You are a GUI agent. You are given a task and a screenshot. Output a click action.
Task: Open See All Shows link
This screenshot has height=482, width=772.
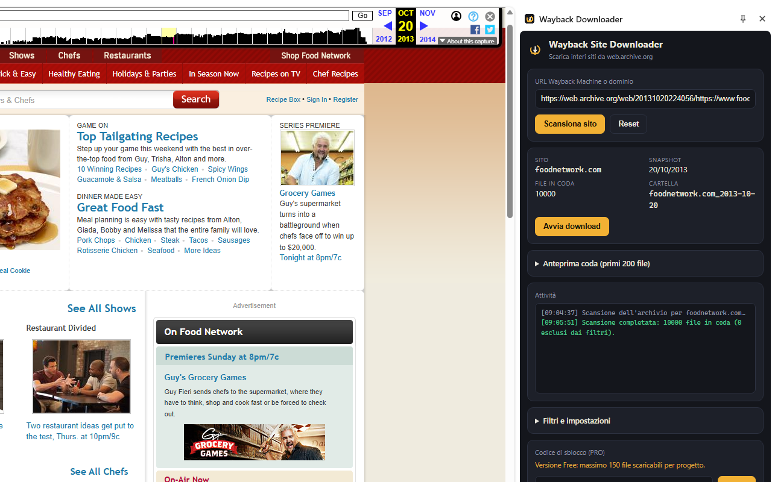point(102,308)
